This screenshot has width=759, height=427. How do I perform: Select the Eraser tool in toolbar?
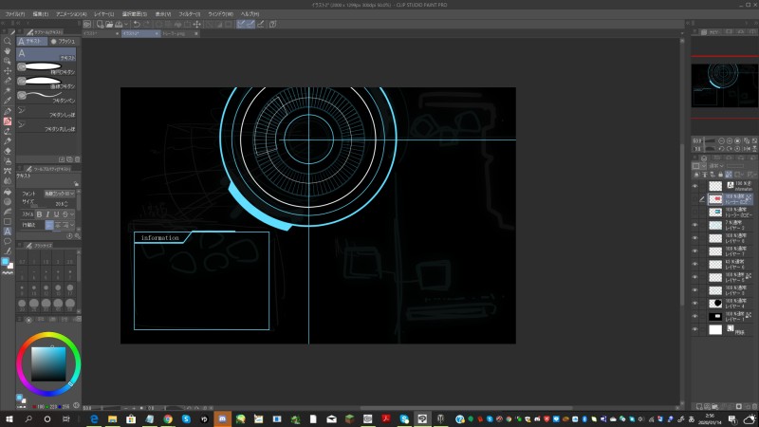coord(8,150)
